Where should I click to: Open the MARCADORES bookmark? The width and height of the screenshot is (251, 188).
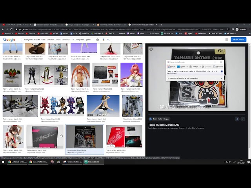click(x=215, y=34)
